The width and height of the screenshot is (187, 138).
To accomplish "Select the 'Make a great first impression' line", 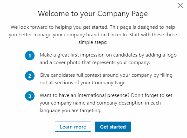I will [x=108, y=55].
